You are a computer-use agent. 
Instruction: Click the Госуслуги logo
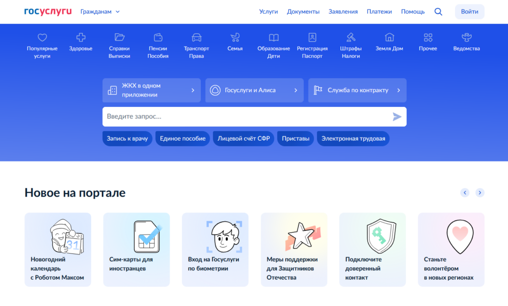pos(48,11)
